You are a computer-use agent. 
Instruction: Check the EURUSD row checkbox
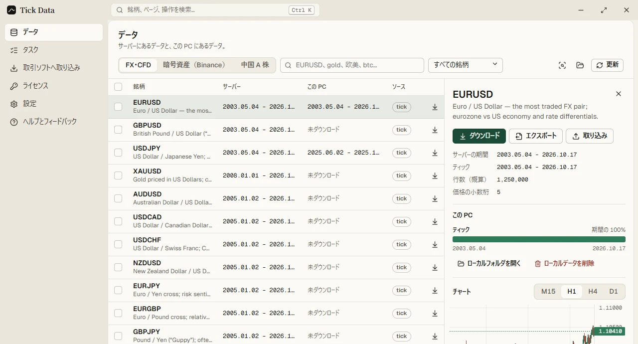118,107
